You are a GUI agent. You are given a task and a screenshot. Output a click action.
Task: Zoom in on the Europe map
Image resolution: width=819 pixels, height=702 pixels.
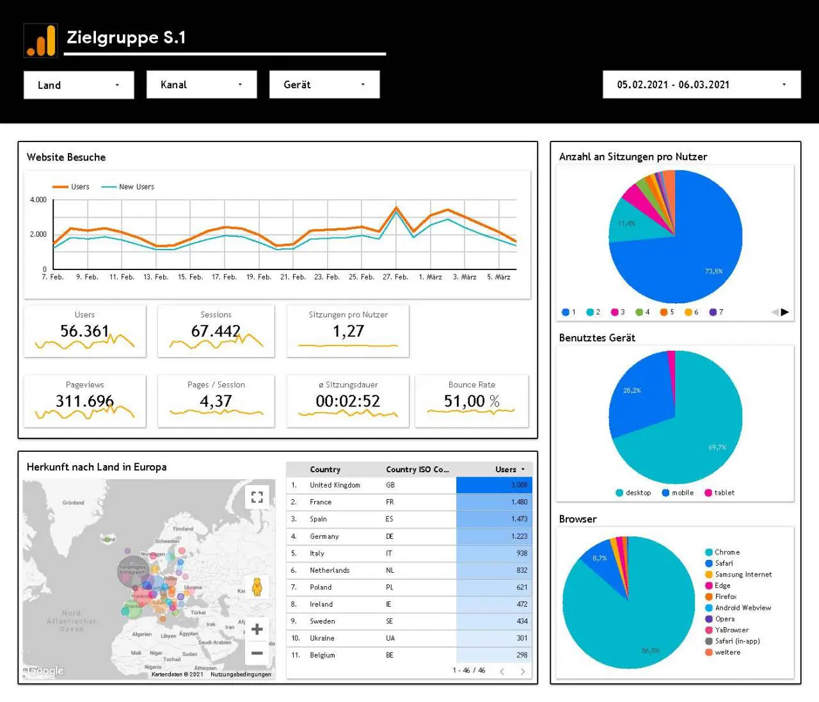pos(257,629)
